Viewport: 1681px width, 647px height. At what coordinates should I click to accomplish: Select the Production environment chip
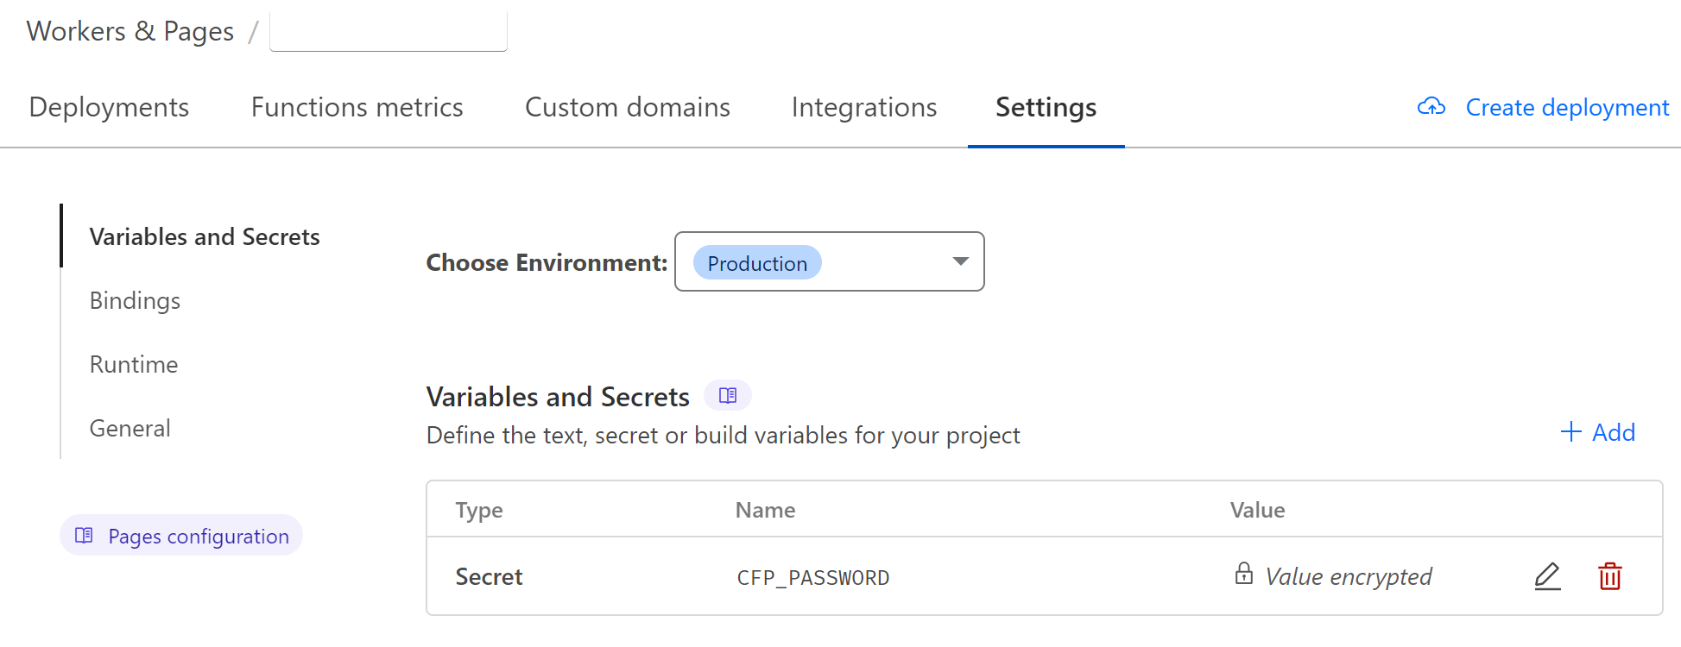click(x=757, y=263)
